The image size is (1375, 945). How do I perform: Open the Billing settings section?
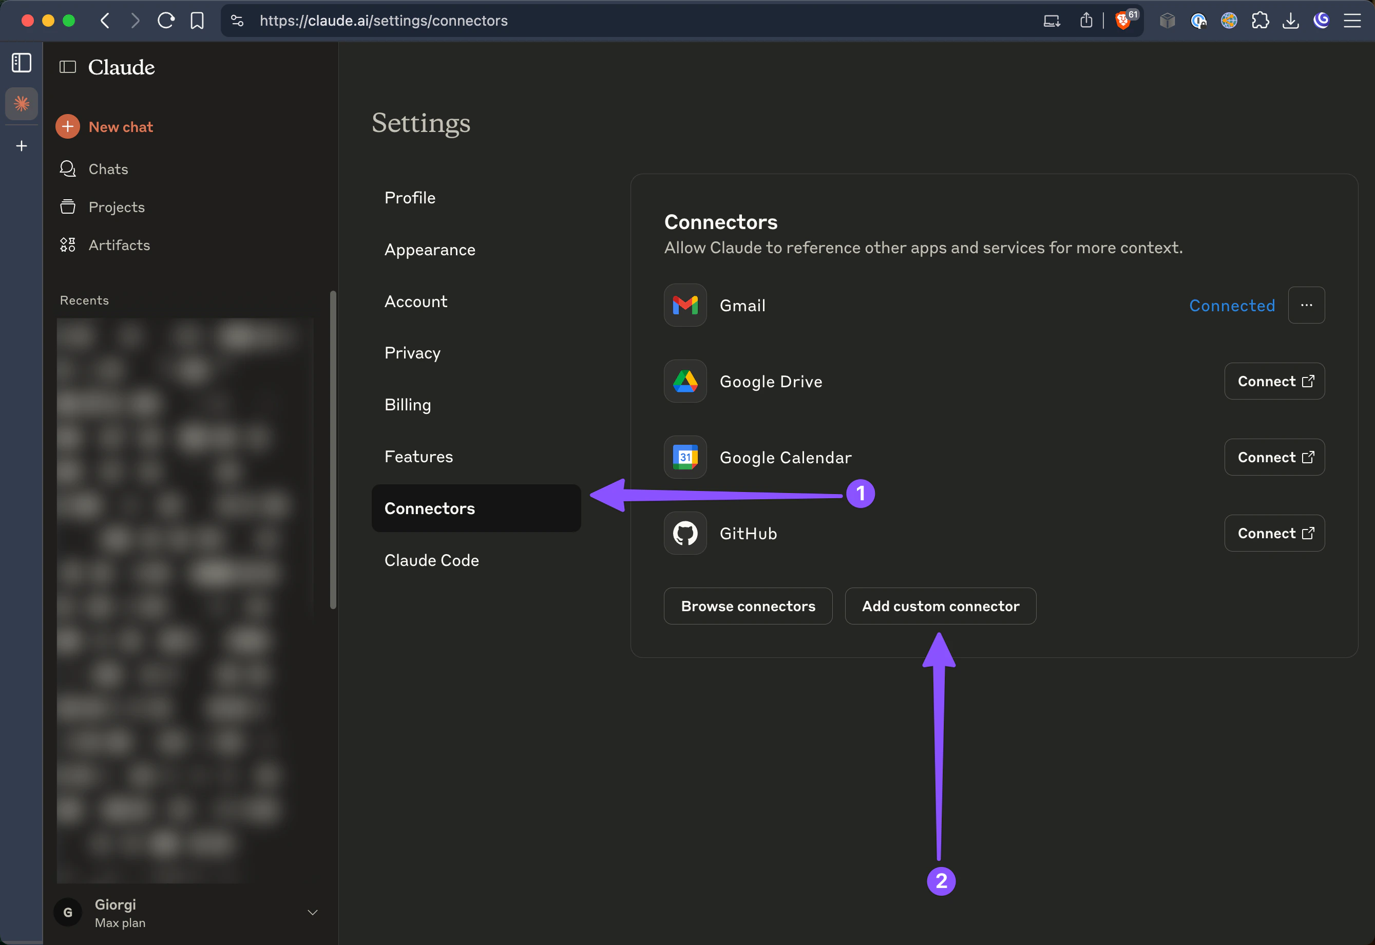(x=407, y=404)
